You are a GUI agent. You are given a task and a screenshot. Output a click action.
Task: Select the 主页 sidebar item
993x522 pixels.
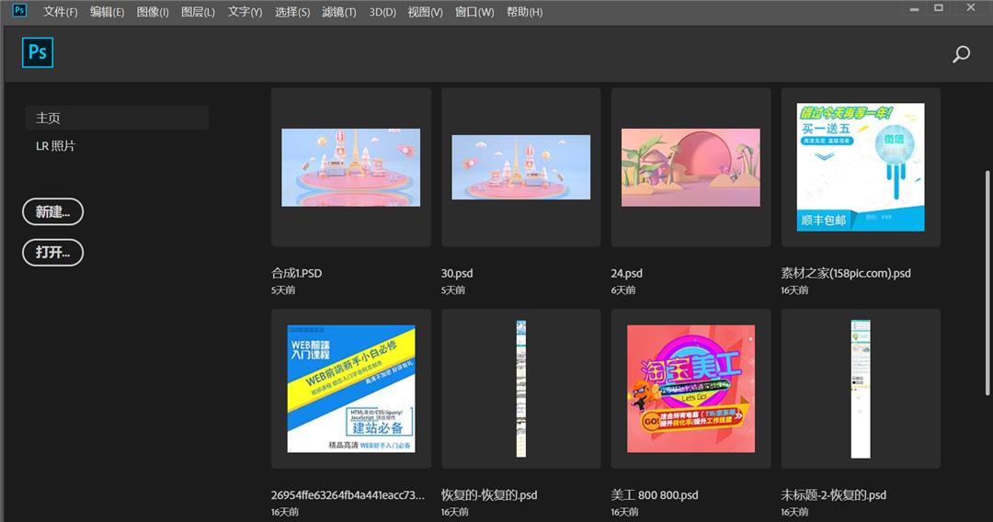click(117, 118)
